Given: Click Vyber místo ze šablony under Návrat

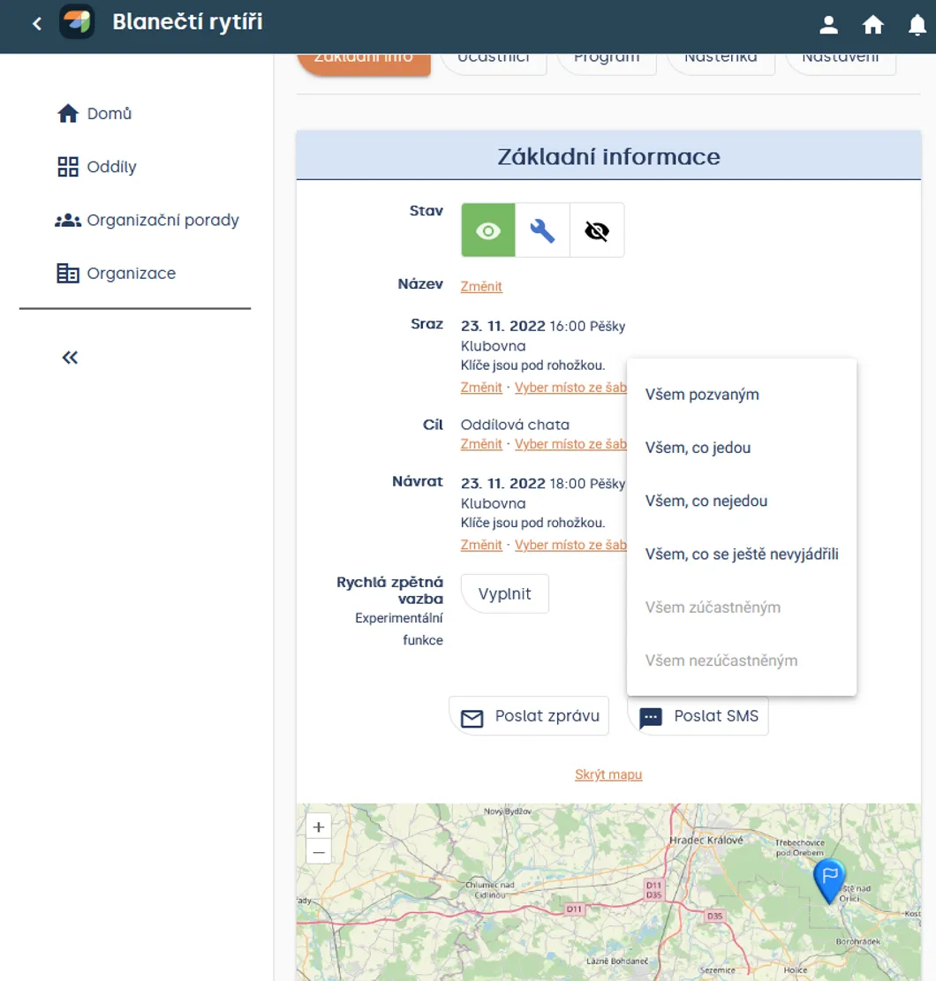Looking at the screenshot, I should tap(570, 545).
